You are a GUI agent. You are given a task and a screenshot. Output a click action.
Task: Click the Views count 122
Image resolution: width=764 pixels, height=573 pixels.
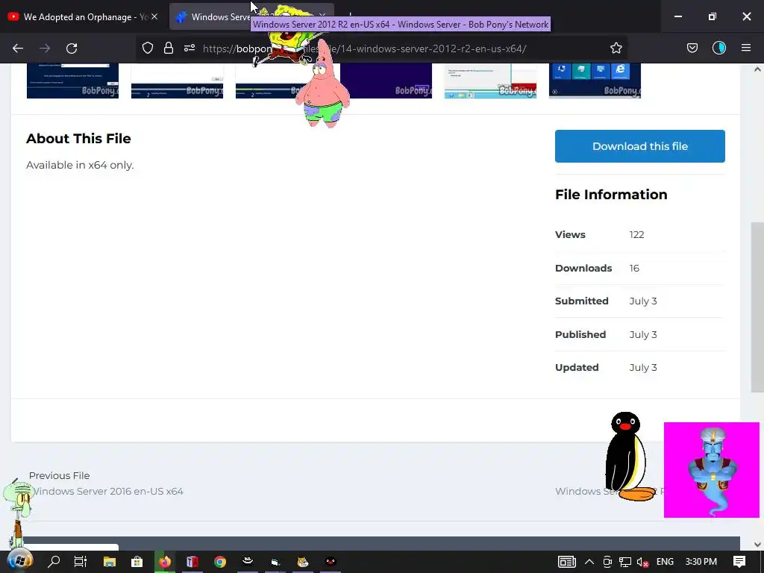coord(636,234)
